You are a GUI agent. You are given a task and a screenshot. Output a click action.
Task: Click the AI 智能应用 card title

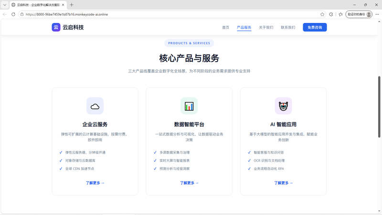click(x=283, y=124)
